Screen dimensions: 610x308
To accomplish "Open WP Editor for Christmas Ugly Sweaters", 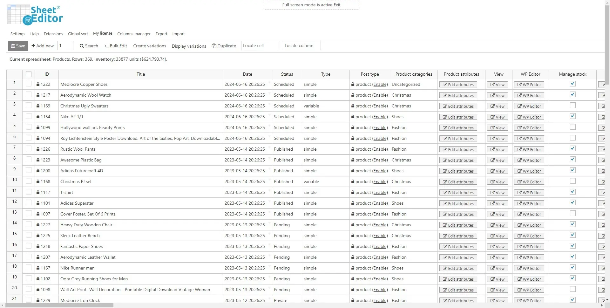I will pyautogui.click(x=529, y=106).
